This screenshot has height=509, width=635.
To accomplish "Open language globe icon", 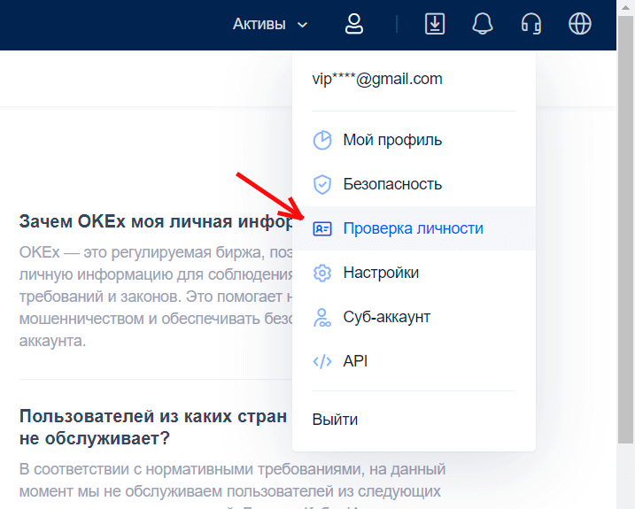I will click(x=580, y=24).
